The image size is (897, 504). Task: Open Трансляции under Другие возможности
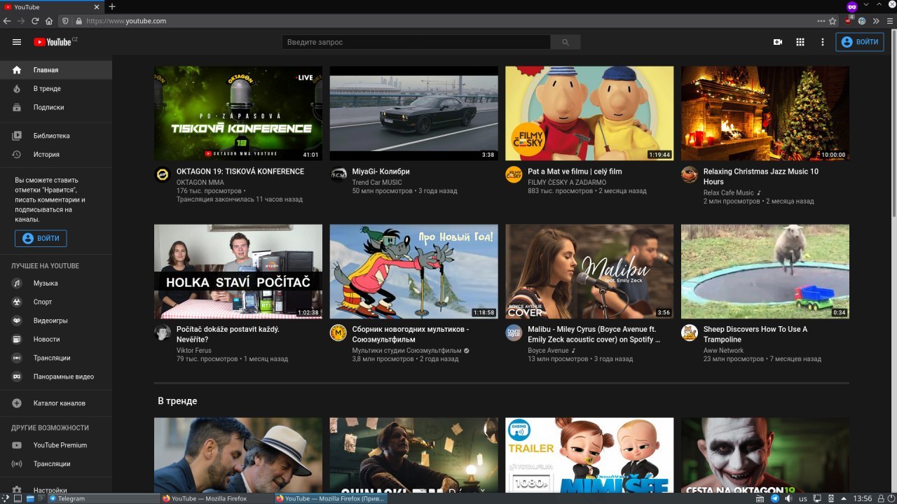56,463
